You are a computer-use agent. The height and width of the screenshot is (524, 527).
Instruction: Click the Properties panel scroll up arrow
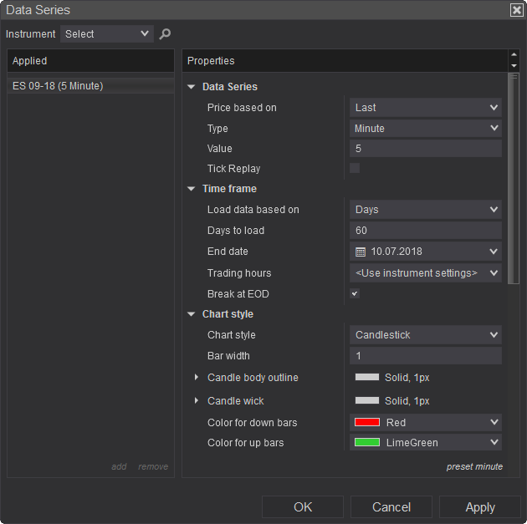pos(514,55)
